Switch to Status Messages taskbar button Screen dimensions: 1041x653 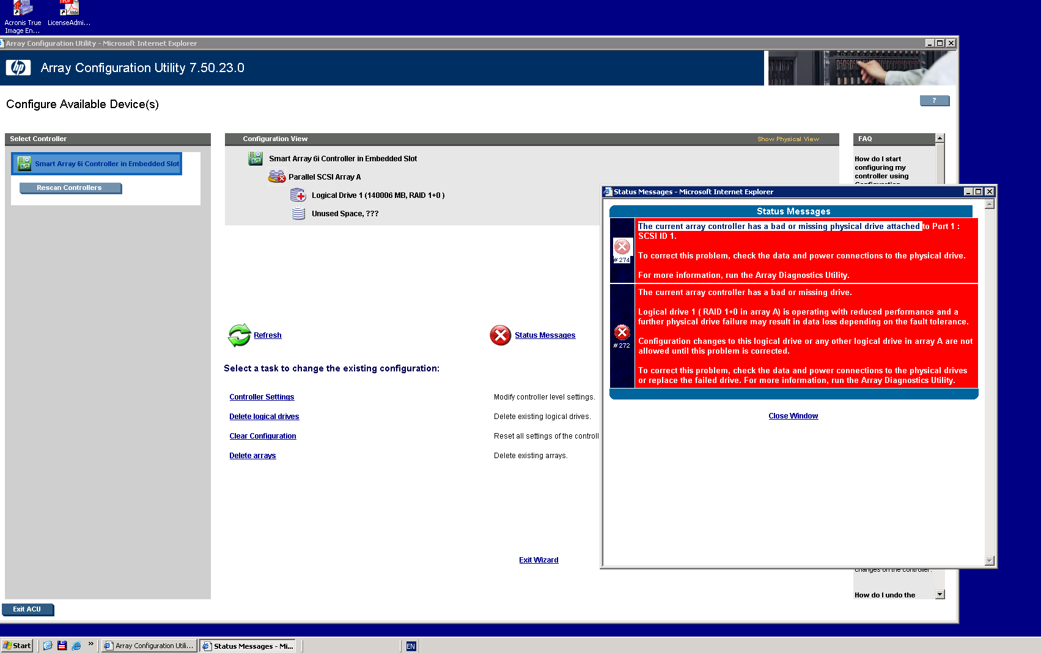248,646
